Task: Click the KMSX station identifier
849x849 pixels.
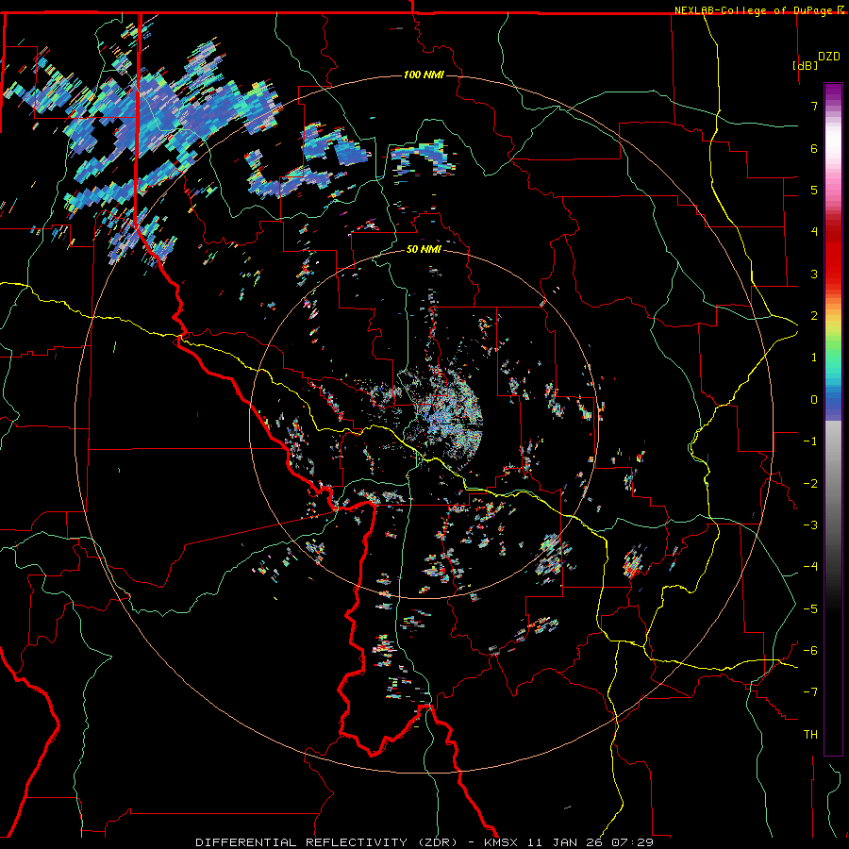Action: [501, 842]
